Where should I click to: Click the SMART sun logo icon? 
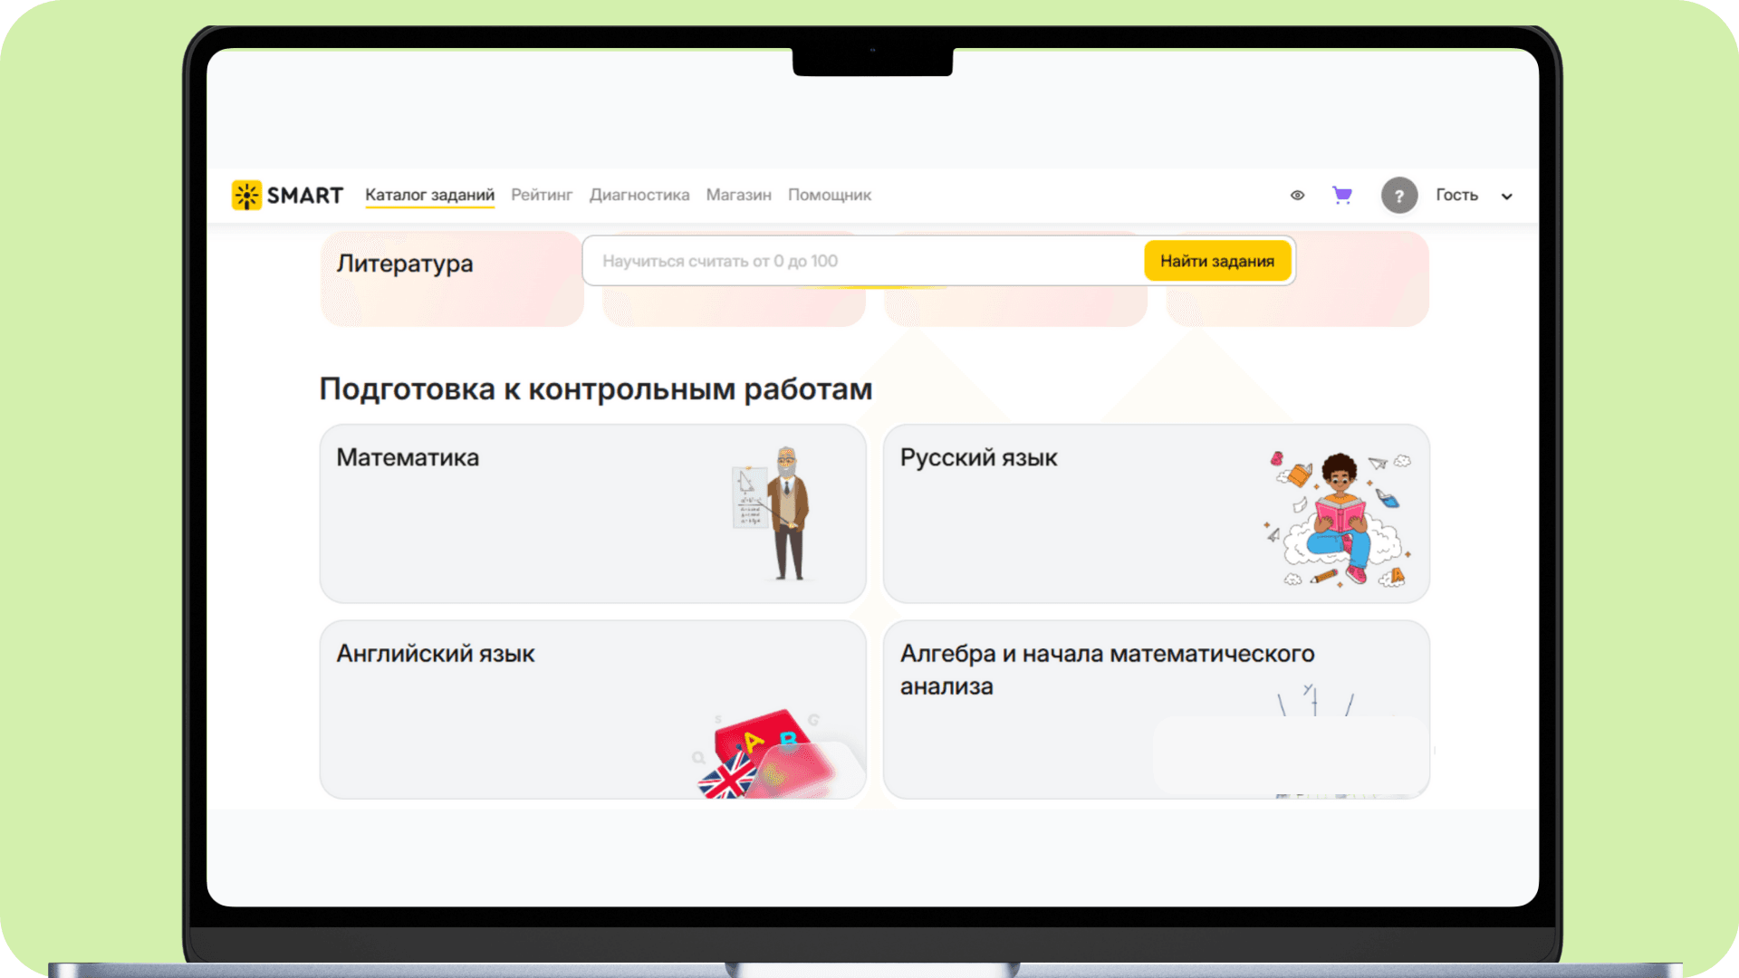[x=246, y=196]
